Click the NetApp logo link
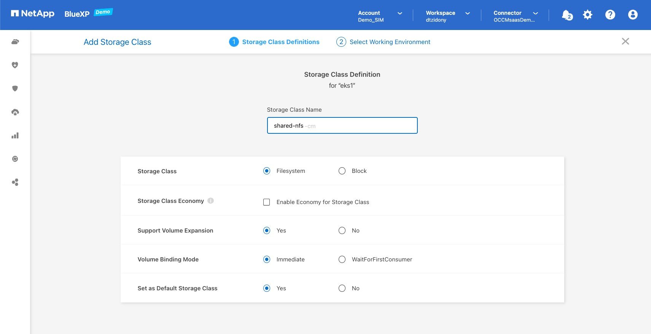This screenshot has height=334, width=651. pos(33,14)
